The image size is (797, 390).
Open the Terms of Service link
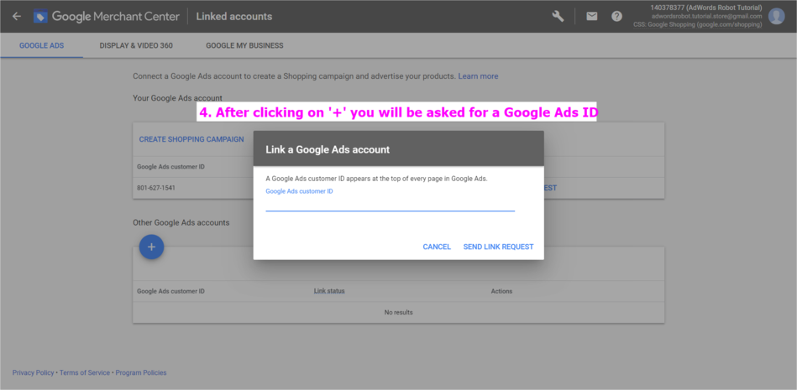point(84,372)
